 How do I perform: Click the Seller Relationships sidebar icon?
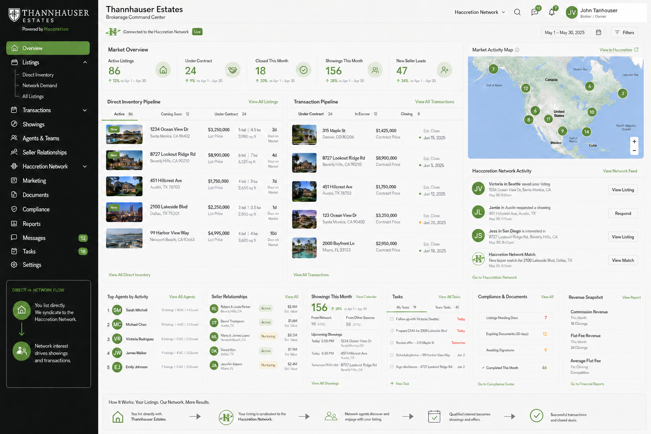coord(14,152)
